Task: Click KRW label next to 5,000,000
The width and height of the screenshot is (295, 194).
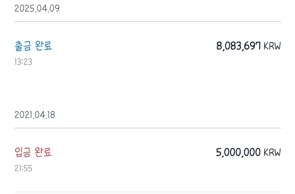Action: click(272, 153)
